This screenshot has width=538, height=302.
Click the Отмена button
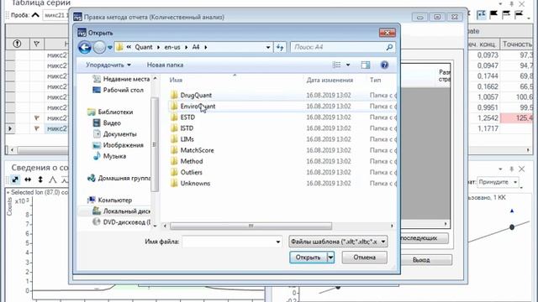(x=364, y=258)
